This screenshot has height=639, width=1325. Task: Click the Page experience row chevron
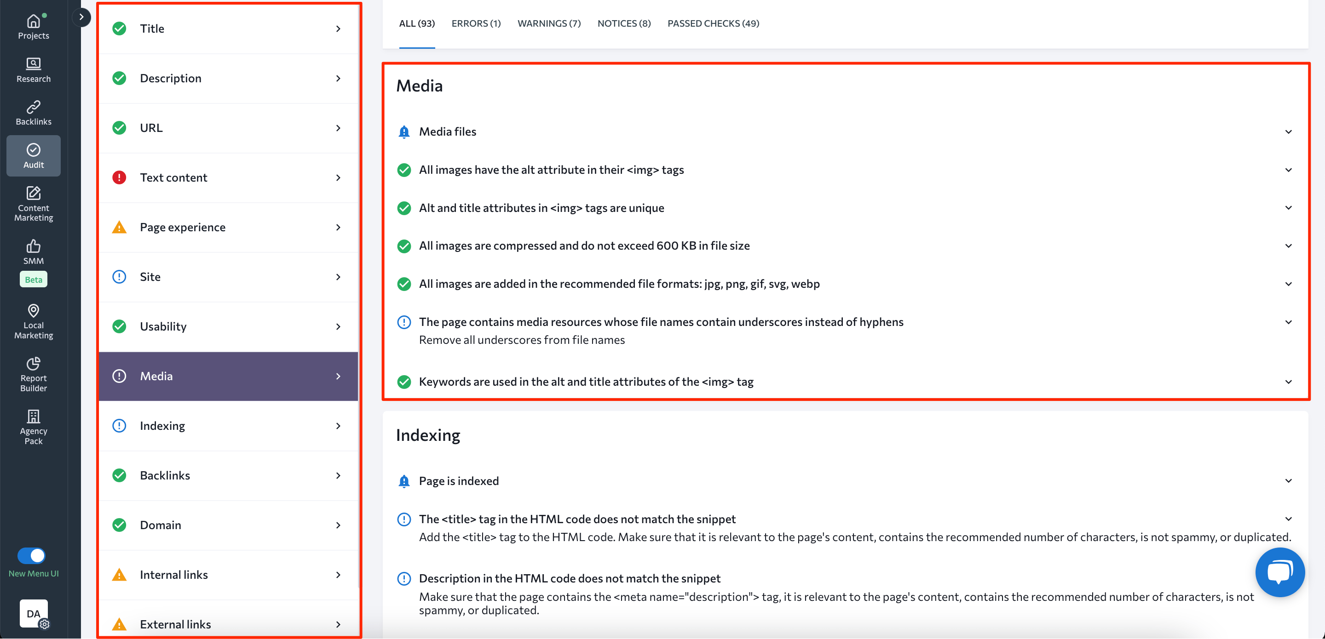338,227
